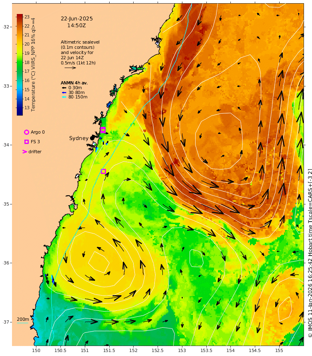The width and height of the screenshot is (312, 356).
Task: Click the magenta drifter arrowhead legend icon
Action: 25,152
